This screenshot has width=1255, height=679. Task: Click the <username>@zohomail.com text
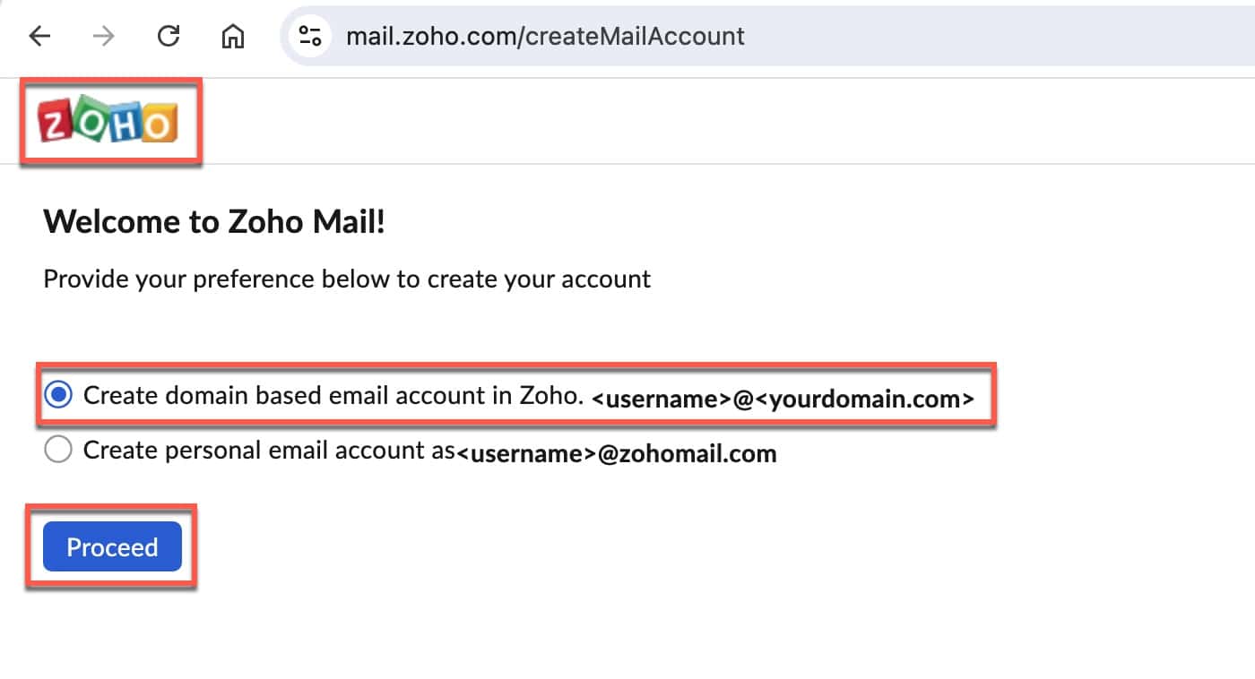coord(616,454)
